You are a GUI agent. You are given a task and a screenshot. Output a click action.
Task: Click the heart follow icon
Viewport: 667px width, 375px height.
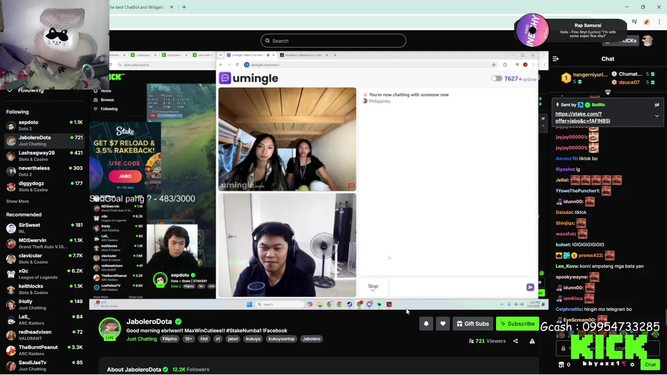click(x=443, y=323)
